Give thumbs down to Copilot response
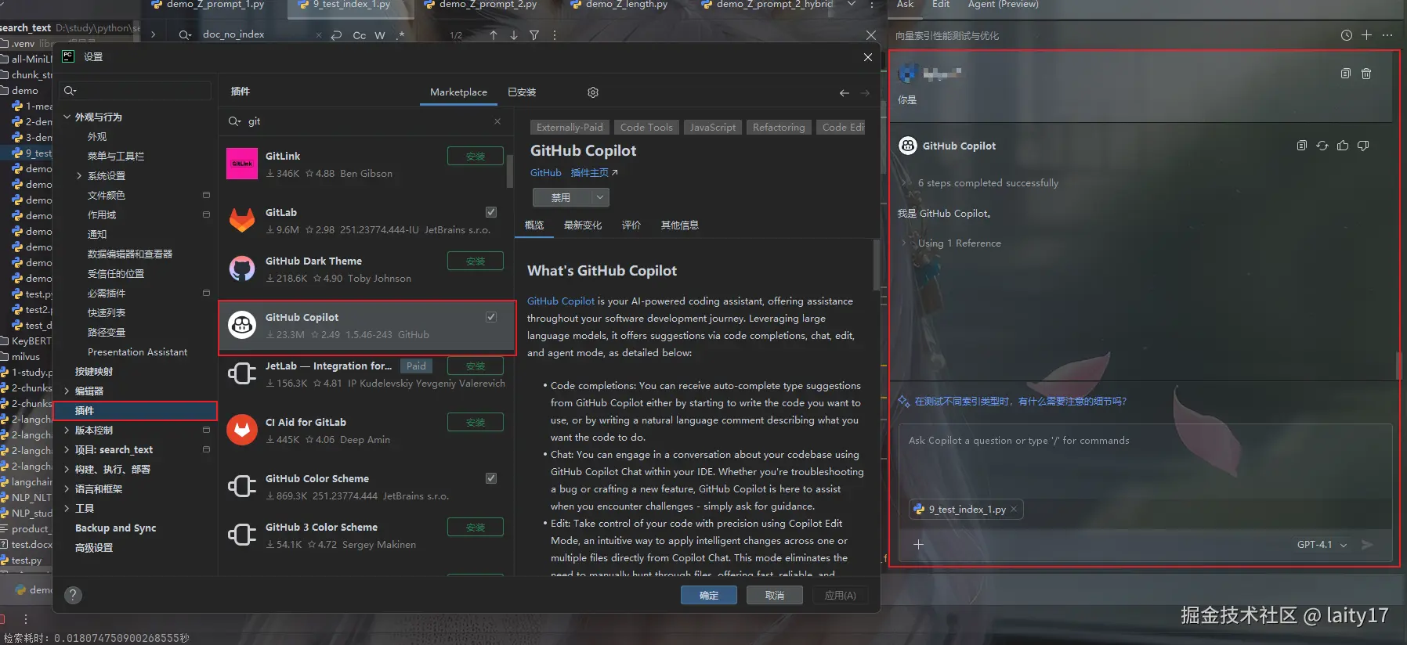This screenshot has width=1407, height=645. [1363, 146]
